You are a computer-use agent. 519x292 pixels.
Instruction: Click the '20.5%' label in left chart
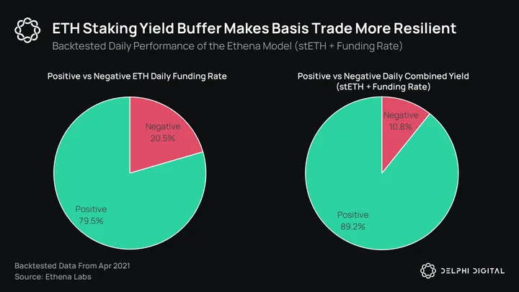pyautogui.click(x=162, y=138)
